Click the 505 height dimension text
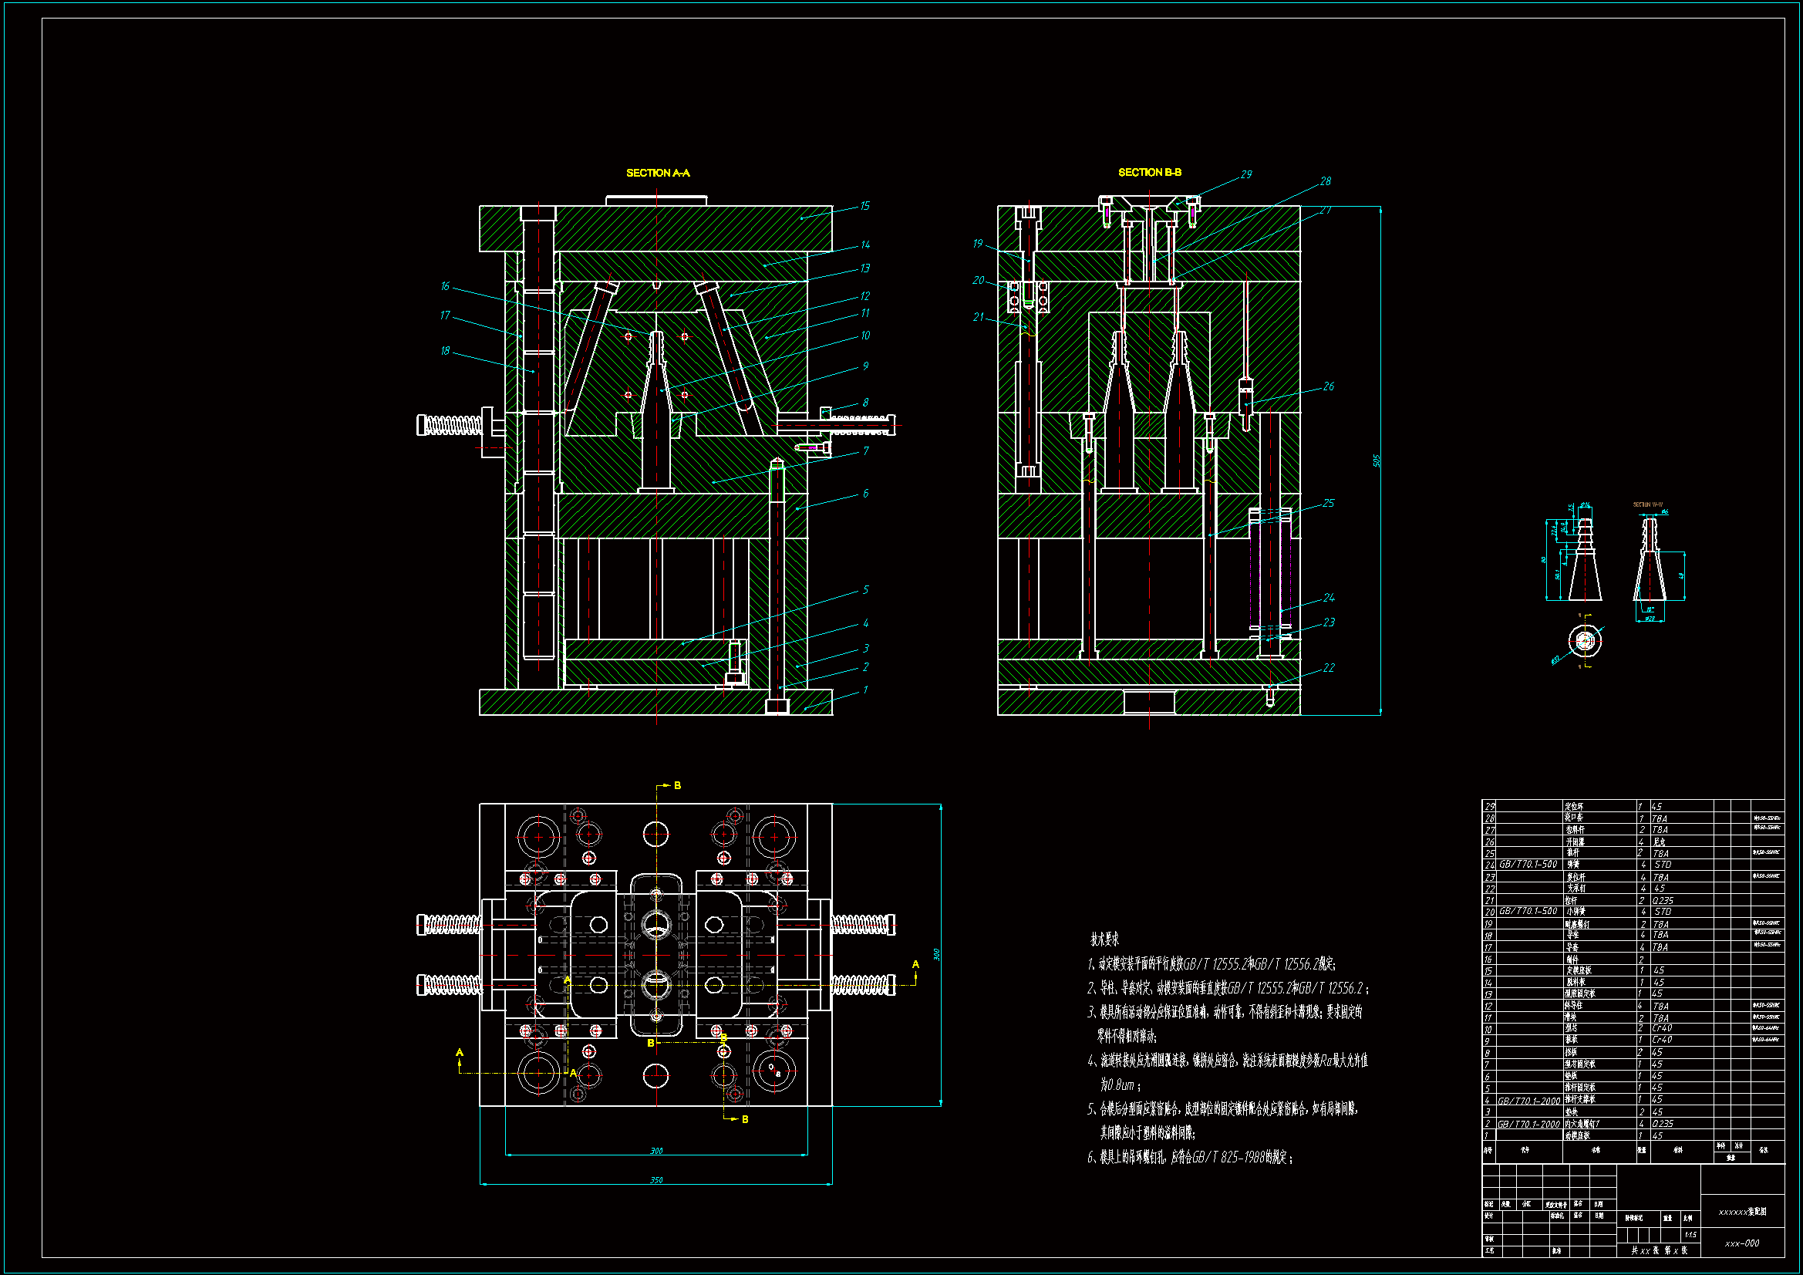Viewport: 1803px width, 1275px height. [x=1377, y=460]
